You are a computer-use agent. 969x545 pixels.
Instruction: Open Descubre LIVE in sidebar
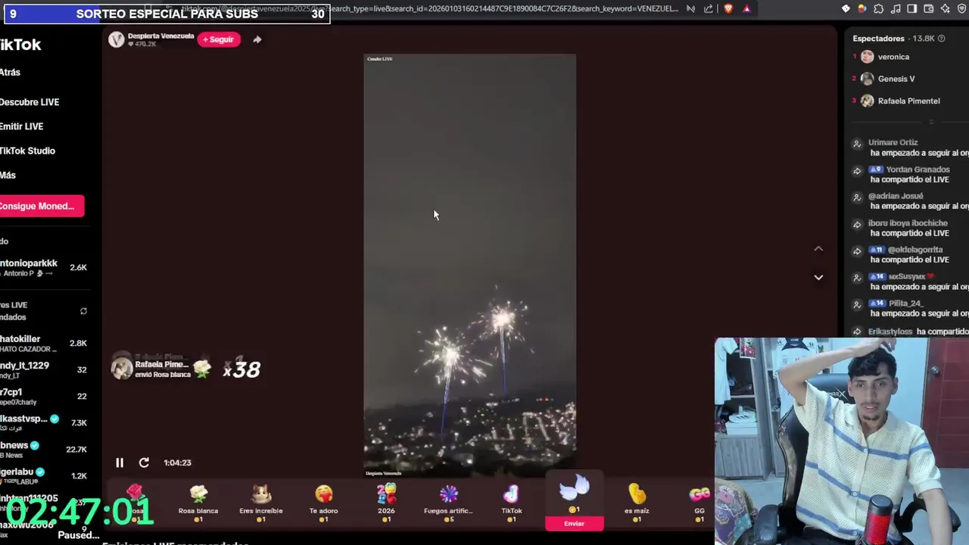tap(30, 102)
